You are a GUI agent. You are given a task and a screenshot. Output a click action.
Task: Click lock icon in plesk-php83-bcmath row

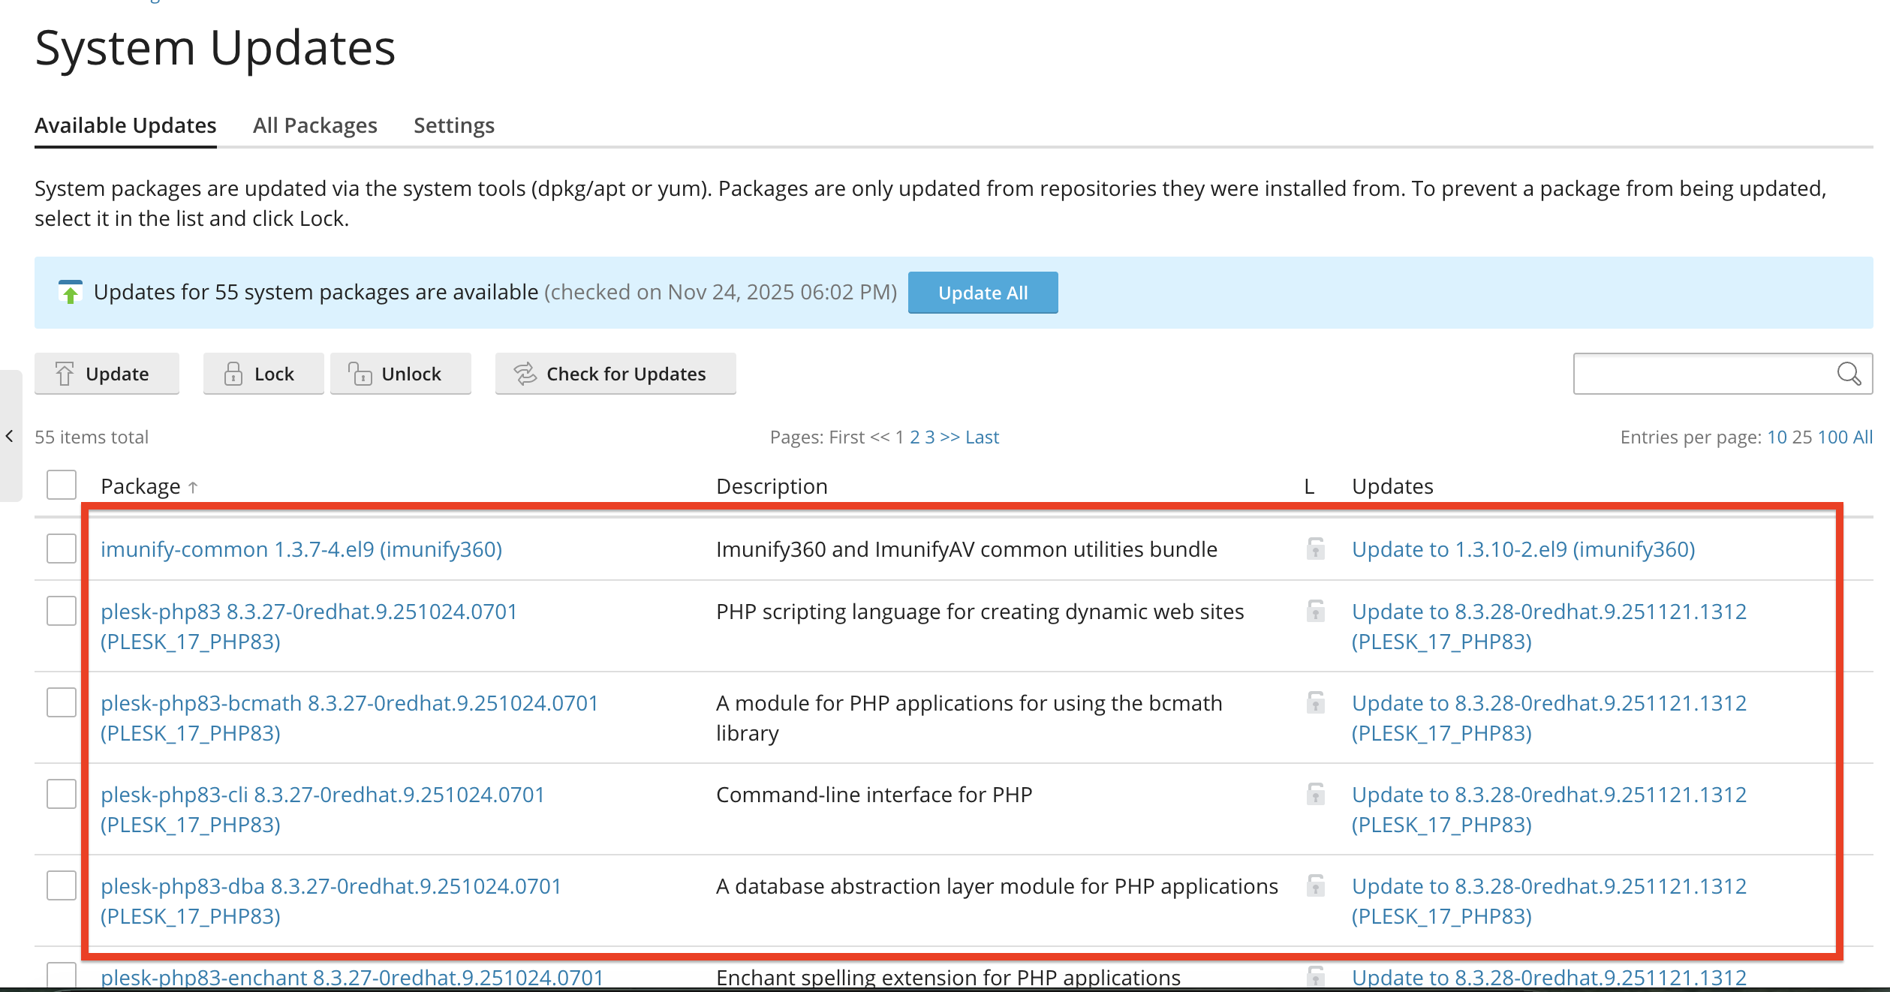click(x=1315, y=702)
